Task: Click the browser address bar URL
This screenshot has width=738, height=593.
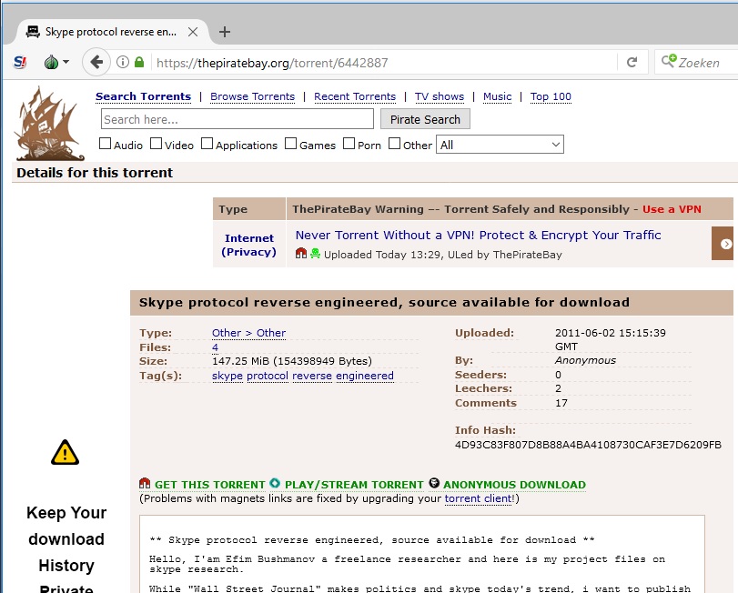Action: [x=272, y=63]
